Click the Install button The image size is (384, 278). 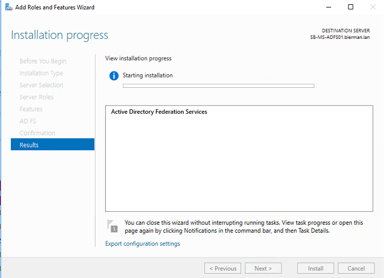316,268
